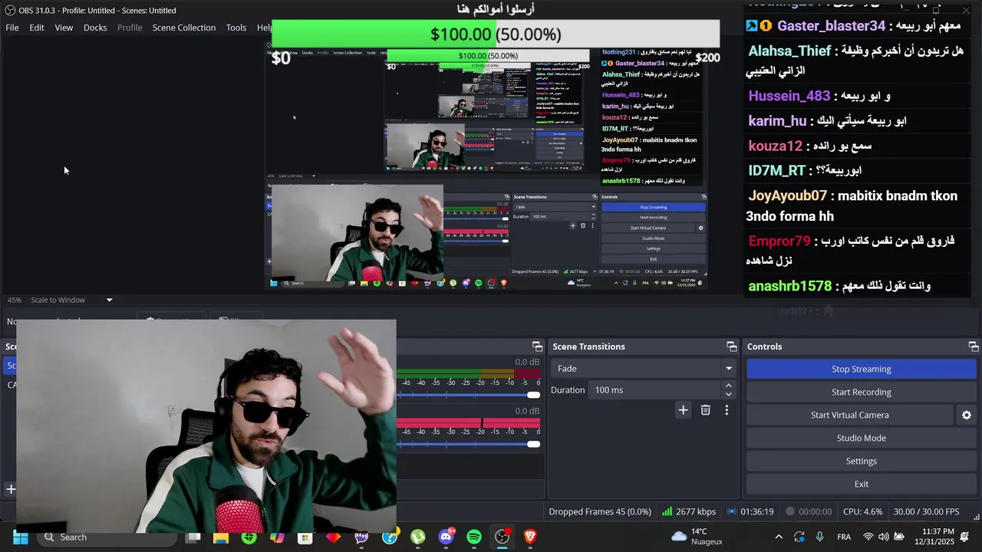
Task: Increase Duration with the up arrow
Action: [x=728, y=386]
